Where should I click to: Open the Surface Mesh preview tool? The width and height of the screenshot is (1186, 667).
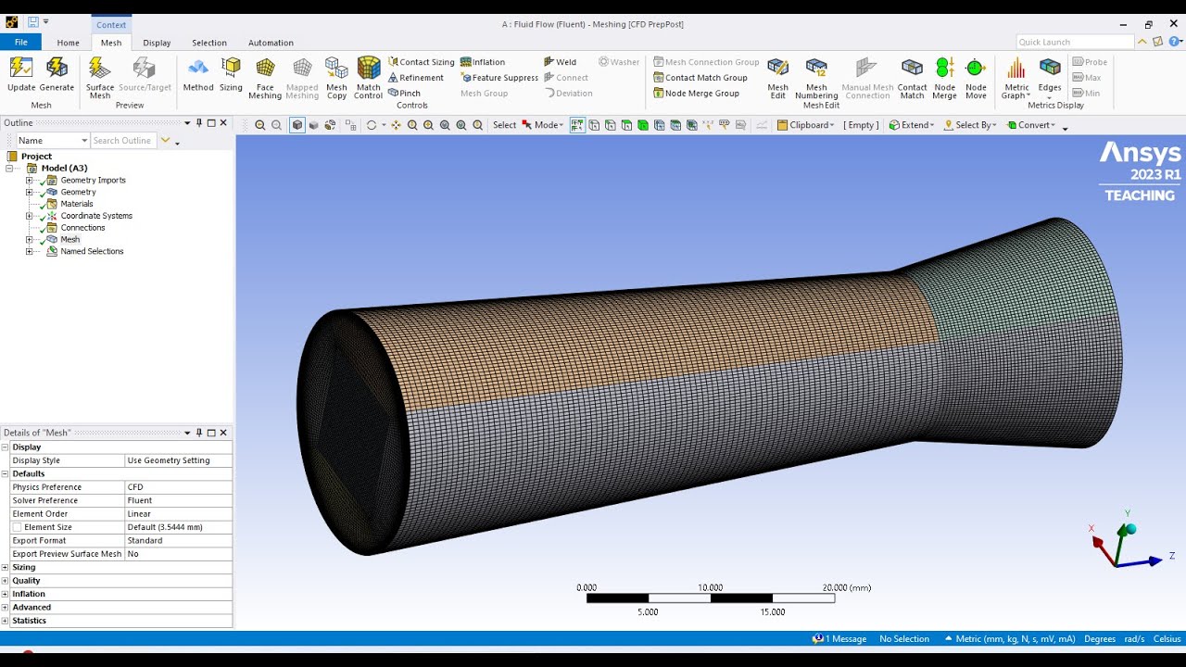click(100, 78)
